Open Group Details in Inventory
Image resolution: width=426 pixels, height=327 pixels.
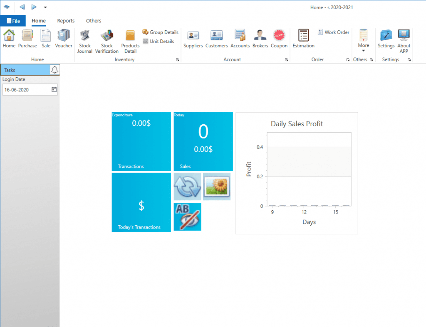click(160, 32)
